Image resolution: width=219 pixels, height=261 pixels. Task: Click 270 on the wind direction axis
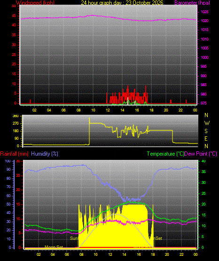click(x=16, y=124)
